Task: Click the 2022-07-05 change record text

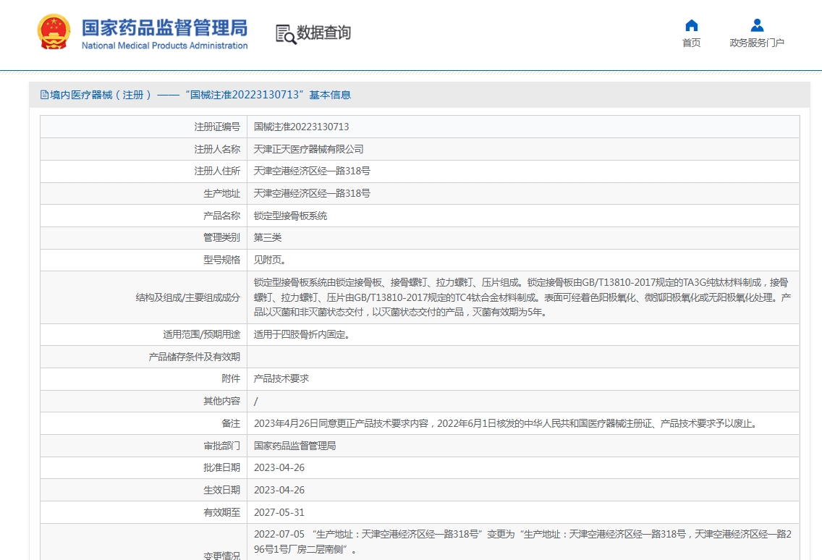Action: (522, 542)
